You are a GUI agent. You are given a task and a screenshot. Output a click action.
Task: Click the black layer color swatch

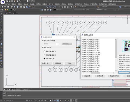[x=11, y=10]
